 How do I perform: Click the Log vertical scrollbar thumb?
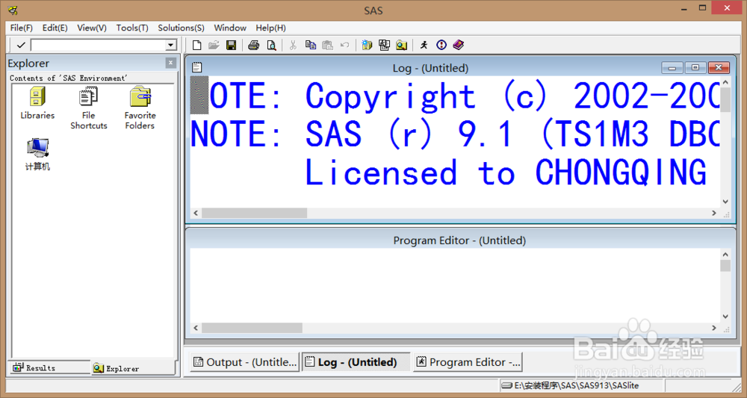tap(725, 100)
